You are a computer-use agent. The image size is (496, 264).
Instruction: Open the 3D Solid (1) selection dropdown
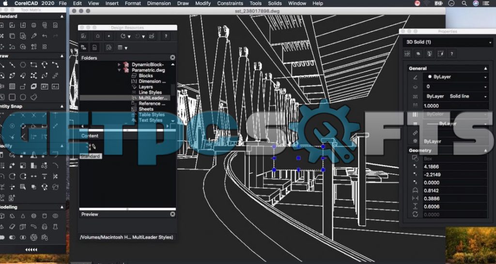point(448,42)
